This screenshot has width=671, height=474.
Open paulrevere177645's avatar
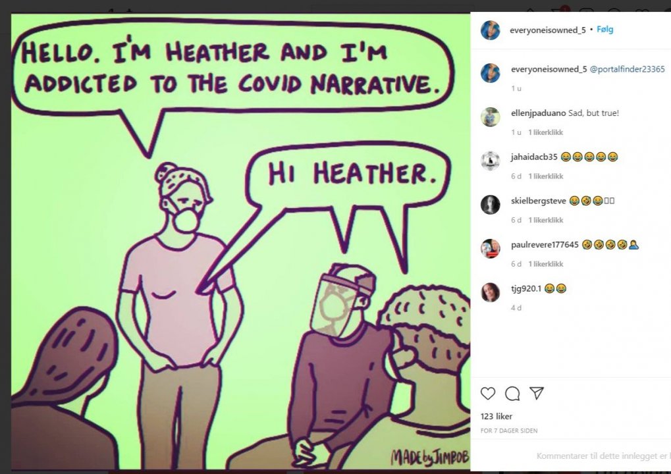(x=491, y=249)
